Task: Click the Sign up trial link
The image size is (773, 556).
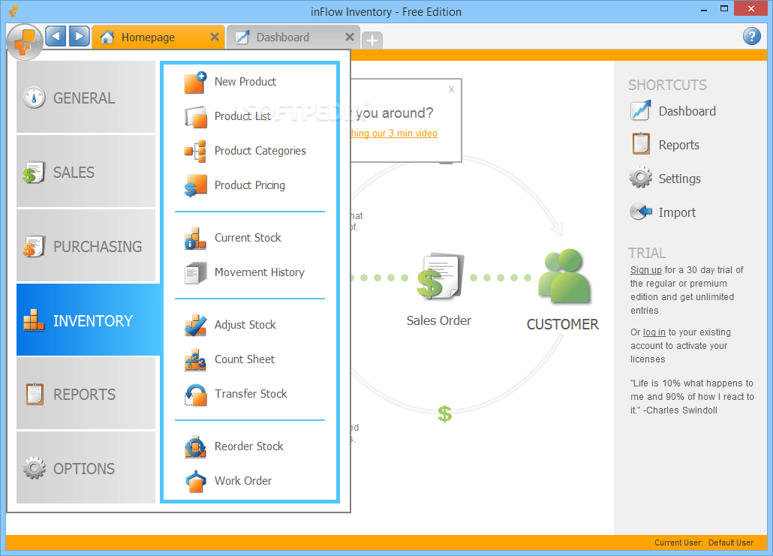Action: click(646, 270)
